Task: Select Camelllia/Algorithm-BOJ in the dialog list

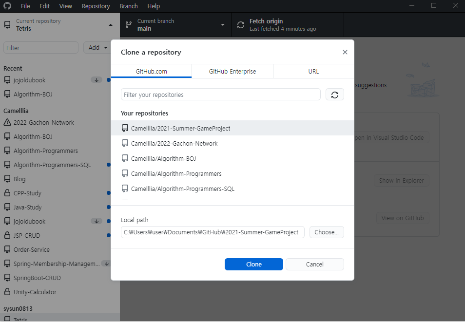Action: (x=232, y=158)
